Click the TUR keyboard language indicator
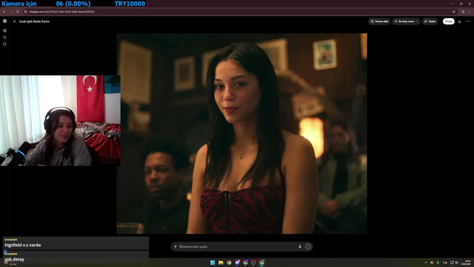Screen dimensions: 474x267 pos(445,263)
